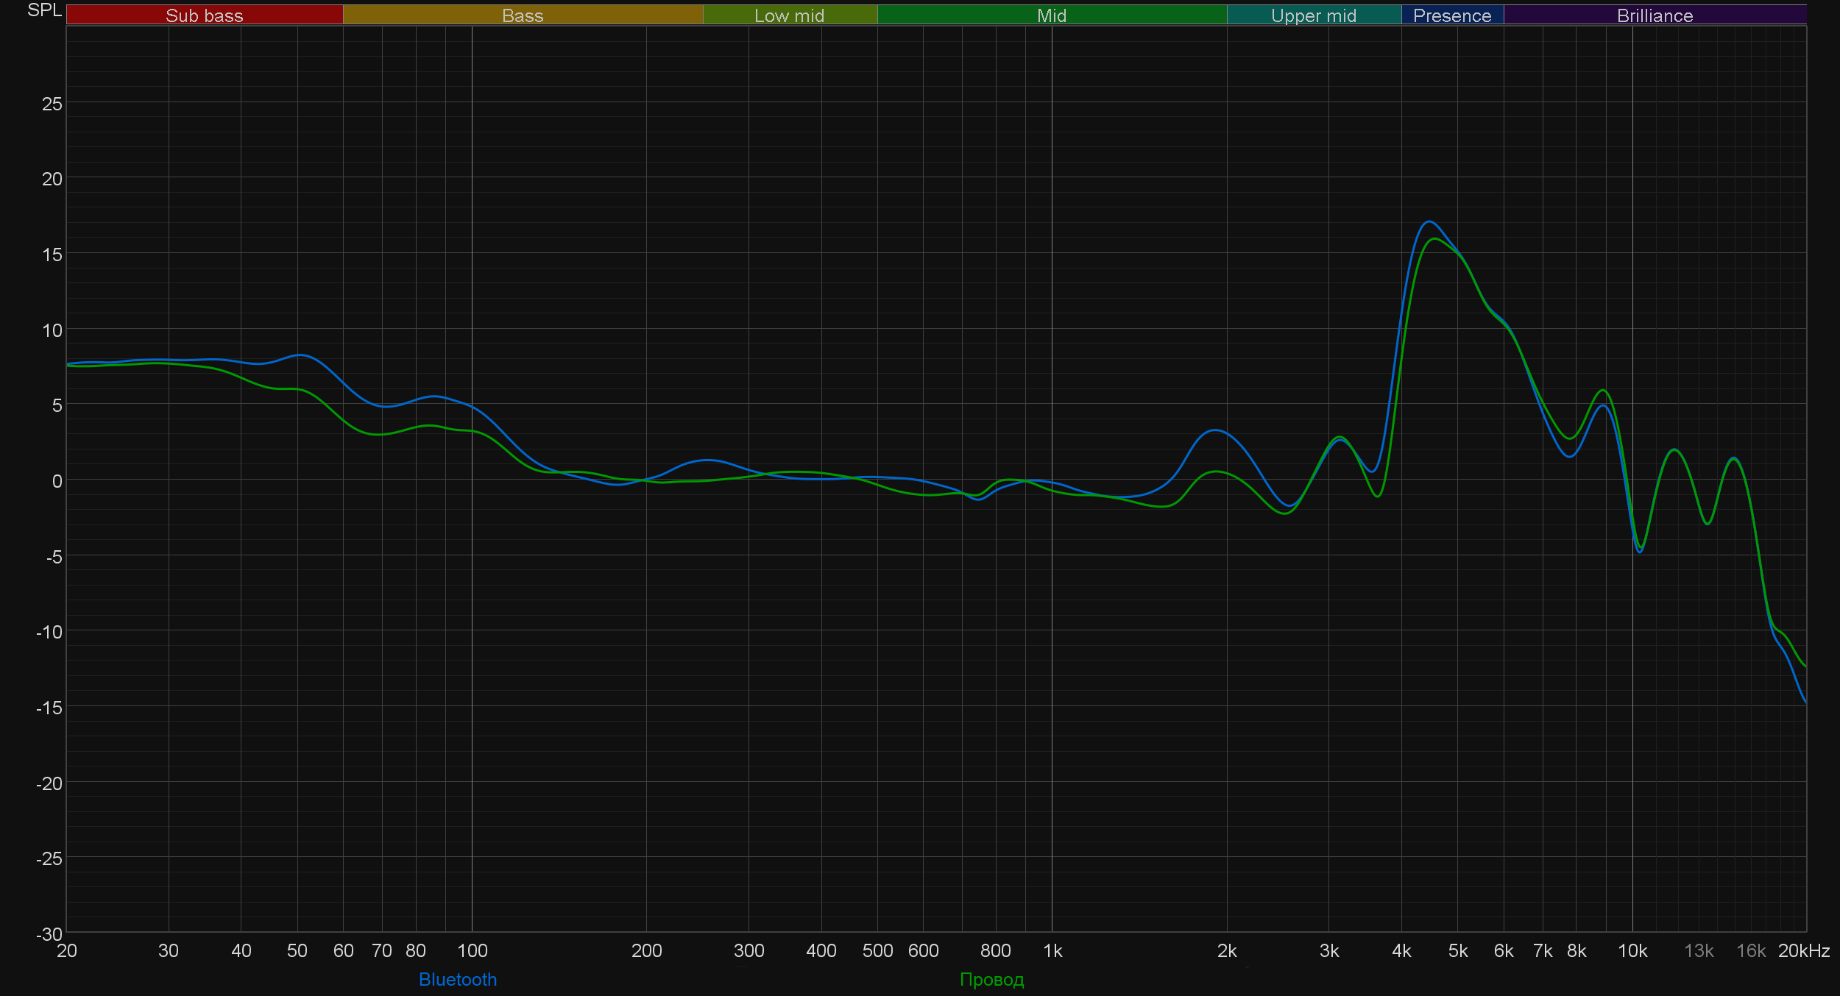Toggle the green Провод legend label
This screenshot has height=996, width=1840.
pyautogui.click(x=991, y=979)
